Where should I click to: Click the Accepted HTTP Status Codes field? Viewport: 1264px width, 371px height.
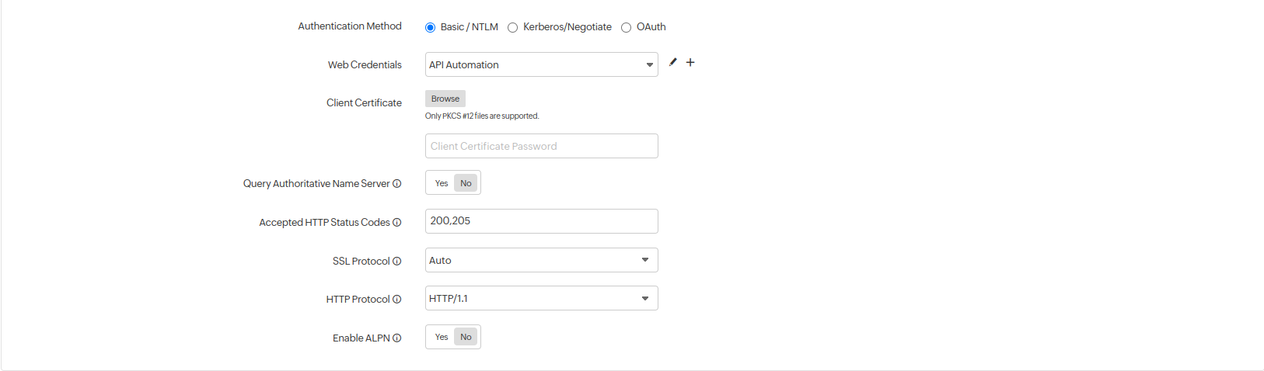(541, 221)
